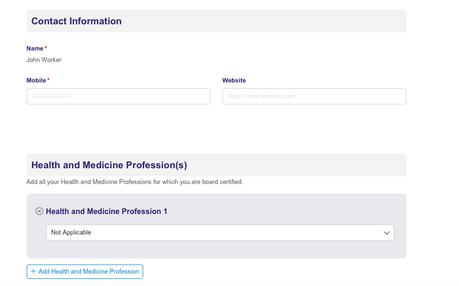The height and width of the screenshot is (286, 459).
Task: Remove Health and Medicine Profession 1 entry
Action: click(x=39, y=211)
